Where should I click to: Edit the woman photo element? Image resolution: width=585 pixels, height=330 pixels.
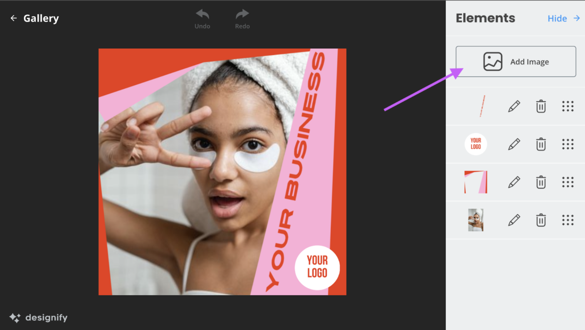[x=514, y=220]
